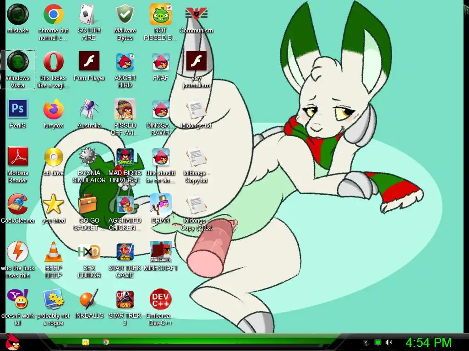Open the Angry Birds Seasons icon
This screenshot has width=469, height=351.
[x=125, y=109]
